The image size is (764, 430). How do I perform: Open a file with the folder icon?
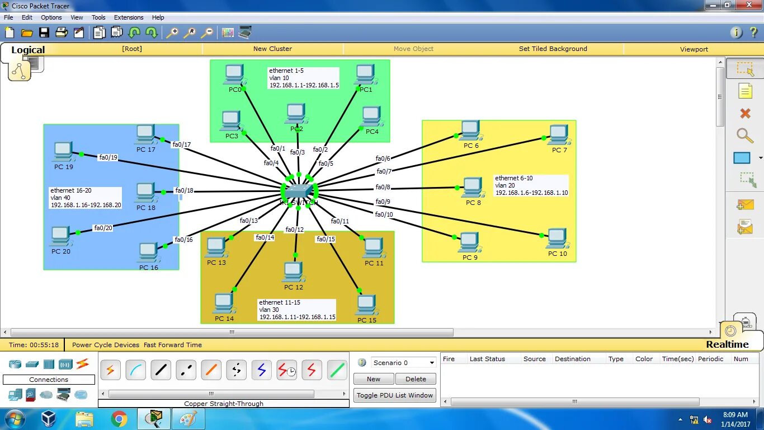[x=27, y=32]
